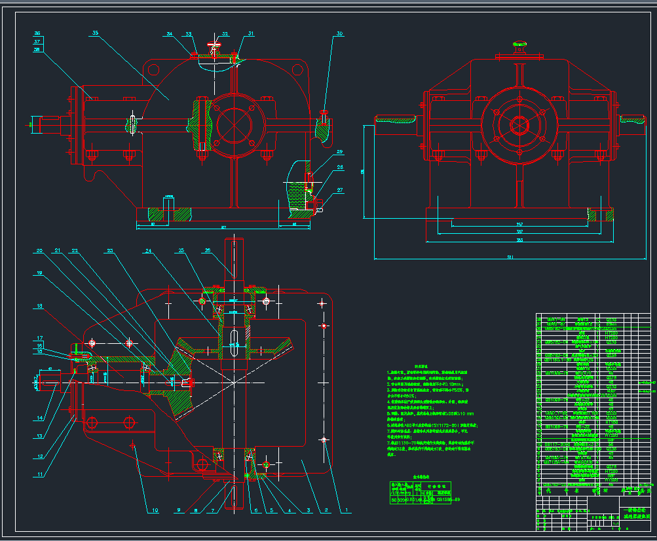Viewport: 657px width, 541px height.
Task: Click part number 35 callout label
Action: point(96,32)
